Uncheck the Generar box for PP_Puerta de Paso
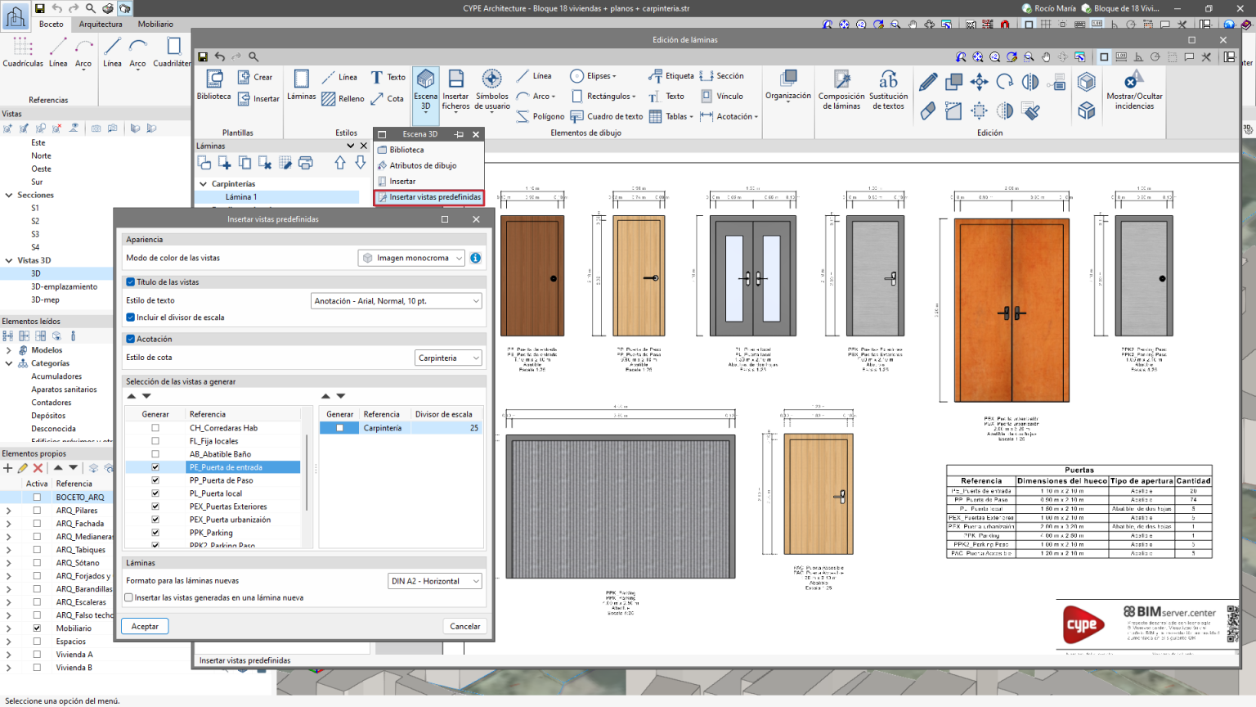The height and width of the screenshot is (707, 1256). tap(155, 480)
